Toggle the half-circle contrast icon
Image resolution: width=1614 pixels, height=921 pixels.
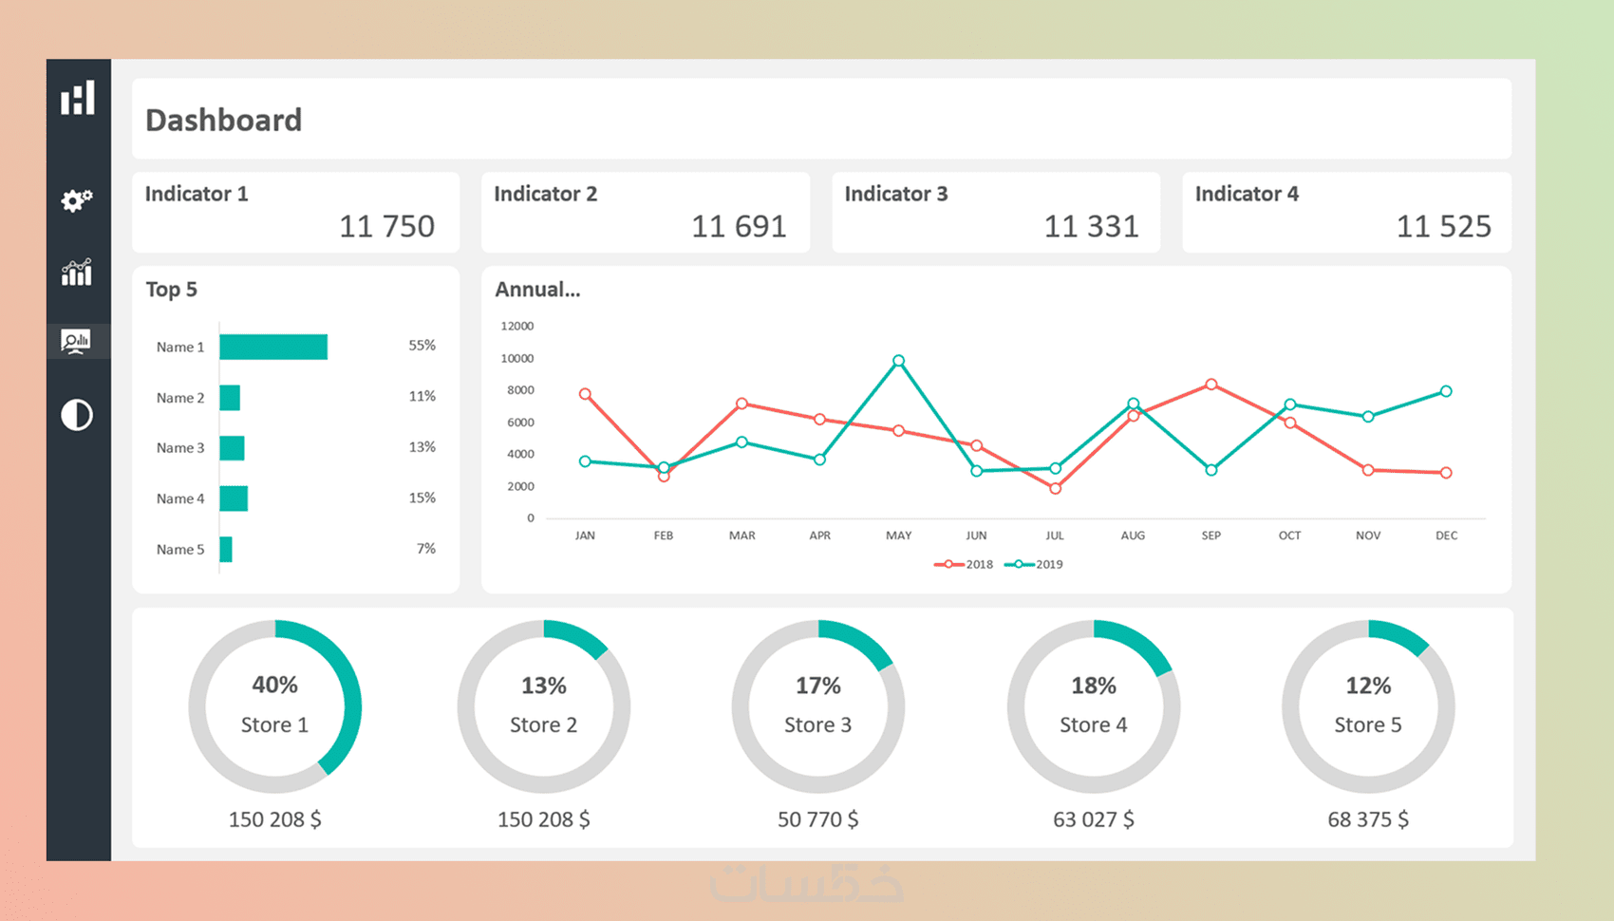click(77, 415)
